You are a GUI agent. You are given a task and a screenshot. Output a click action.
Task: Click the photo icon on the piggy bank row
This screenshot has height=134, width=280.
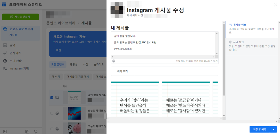pos(57,129)
